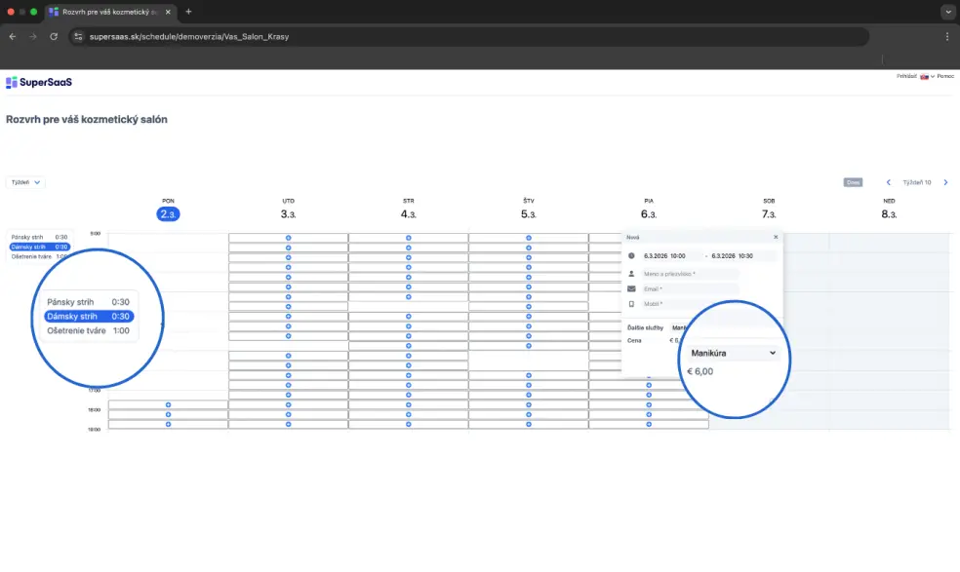
Task: Go to the next week arrow
Action: [945, 182]
